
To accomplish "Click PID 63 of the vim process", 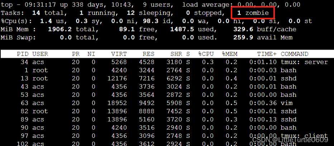I will 24,103.
